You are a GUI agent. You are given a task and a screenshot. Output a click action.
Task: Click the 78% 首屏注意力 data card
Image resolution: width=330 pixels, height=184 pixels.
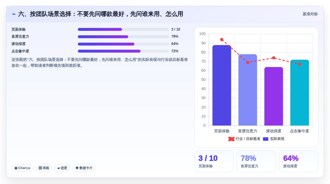(256, 161)
